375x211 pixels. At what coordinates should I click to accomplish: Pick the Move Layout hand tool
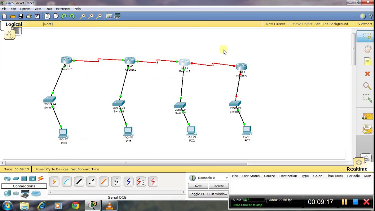(367, 49)
